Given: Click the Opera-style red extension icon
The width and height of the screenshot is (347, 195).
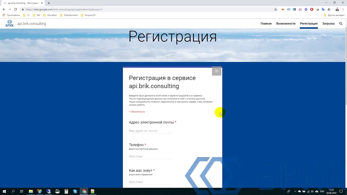Looking at the screenshot, I should pyautogui.click(x=312, y=9).
